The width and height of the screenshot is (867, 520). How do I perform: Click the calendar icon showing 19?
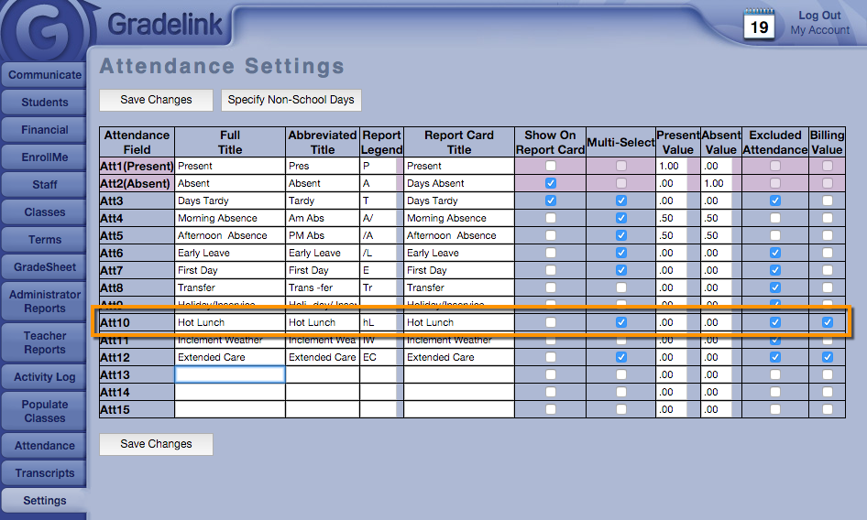759,25
